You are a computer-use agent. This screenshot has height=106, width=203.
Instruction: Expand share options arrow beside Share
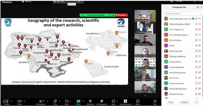[x=83, y=101]
